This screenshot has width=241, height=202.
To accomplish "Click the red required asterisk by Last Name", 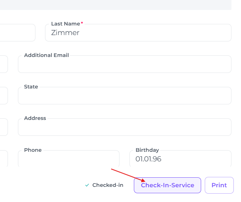I will [x=82, y=24].
